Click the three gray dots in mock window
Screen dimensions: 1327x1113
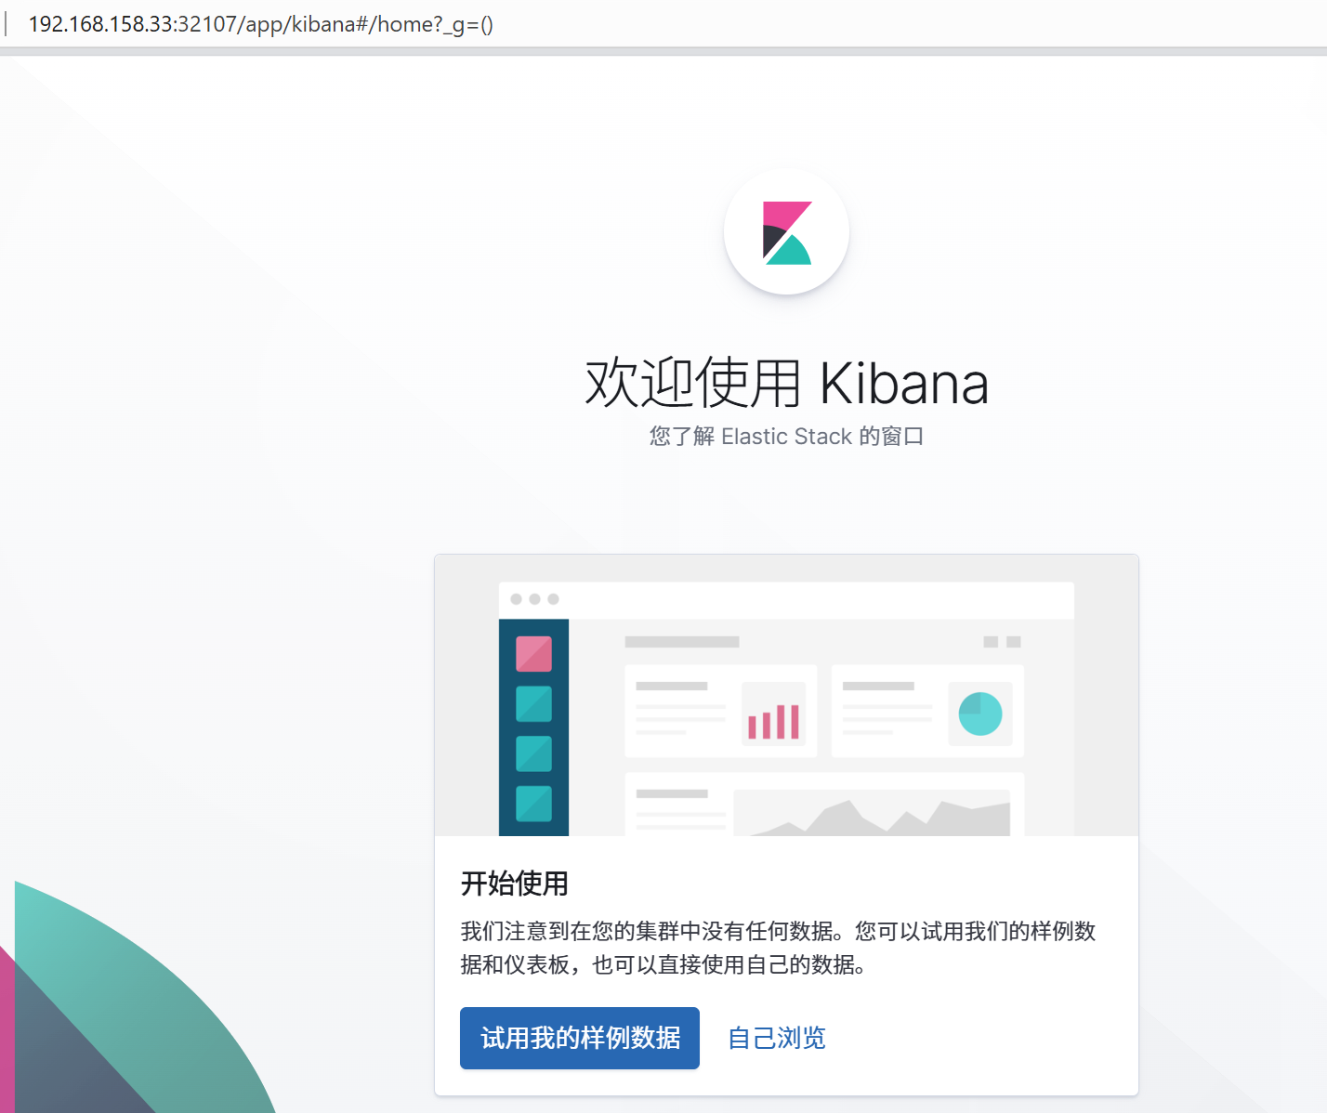click(x=534, y=599)
